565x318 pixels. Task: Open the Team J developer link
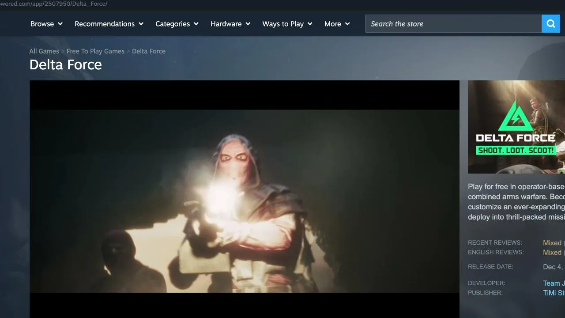(x=554, y=284)
